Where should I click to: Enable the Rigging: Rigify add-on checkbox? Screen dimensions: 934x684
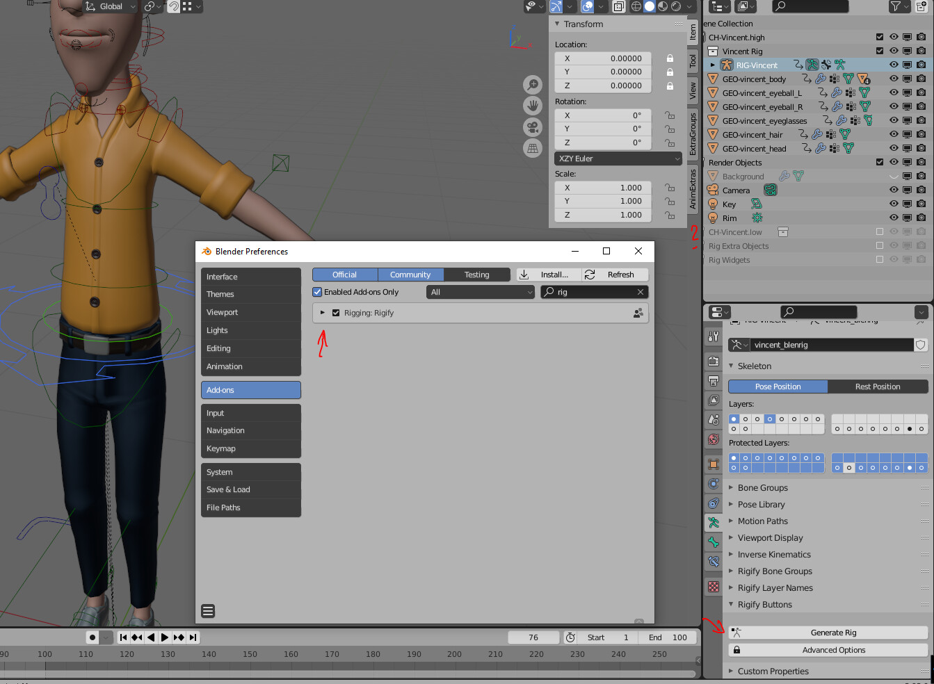pos(335,313)
